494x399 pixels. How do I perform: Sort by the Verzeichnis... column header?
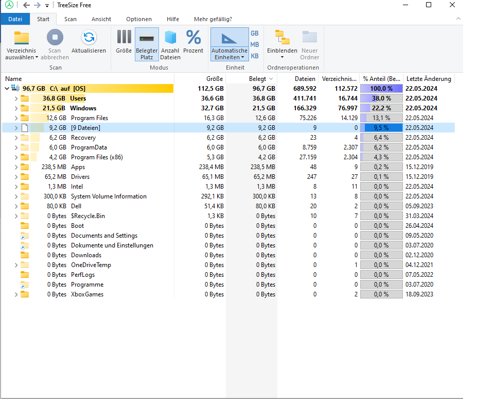339,78
